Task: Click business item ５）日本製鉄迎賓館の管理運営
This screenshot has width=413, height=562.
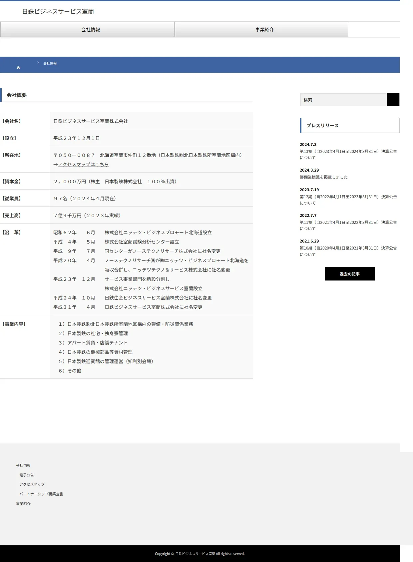Action: click(x=106, y=361)
